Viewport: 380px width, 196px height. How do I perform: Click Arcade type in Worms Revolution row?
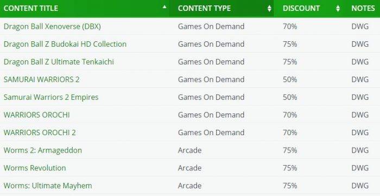point(190,168)
